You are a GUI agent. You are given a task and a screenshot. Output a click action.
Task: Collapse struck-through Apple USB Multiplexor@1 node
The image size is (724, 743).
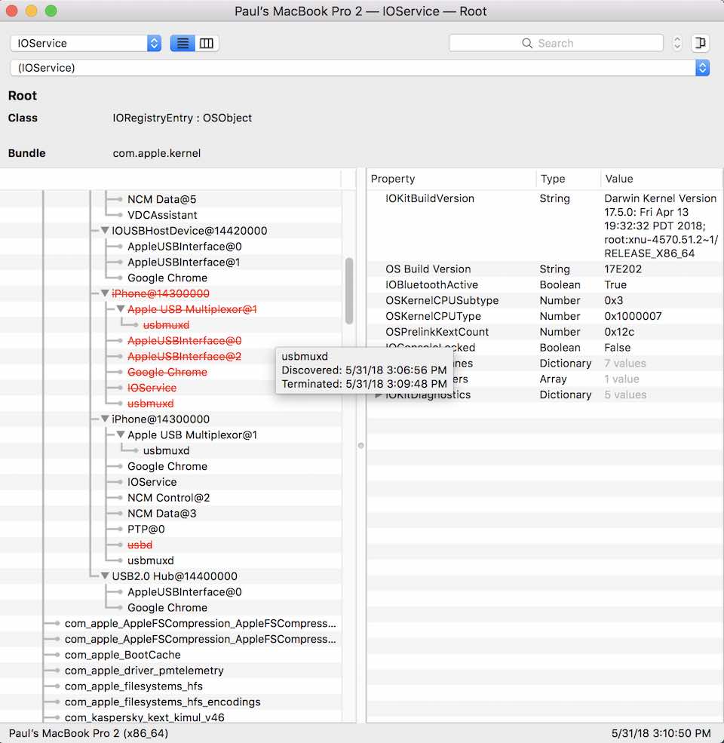pos(121,309)
